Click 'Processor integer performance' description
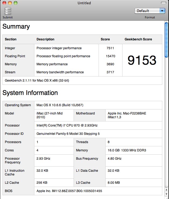This screenshot has height=199, width=169. (59, 48)
